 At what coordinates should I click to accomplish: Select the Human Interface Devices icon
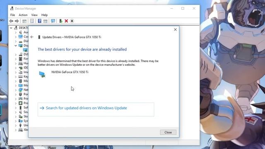(20, 63)
